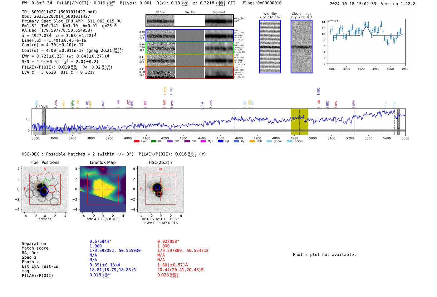Open the Fiber Positions plot
Image resolution: width=437 pixels, height=297 pixels.
point(45,189)
